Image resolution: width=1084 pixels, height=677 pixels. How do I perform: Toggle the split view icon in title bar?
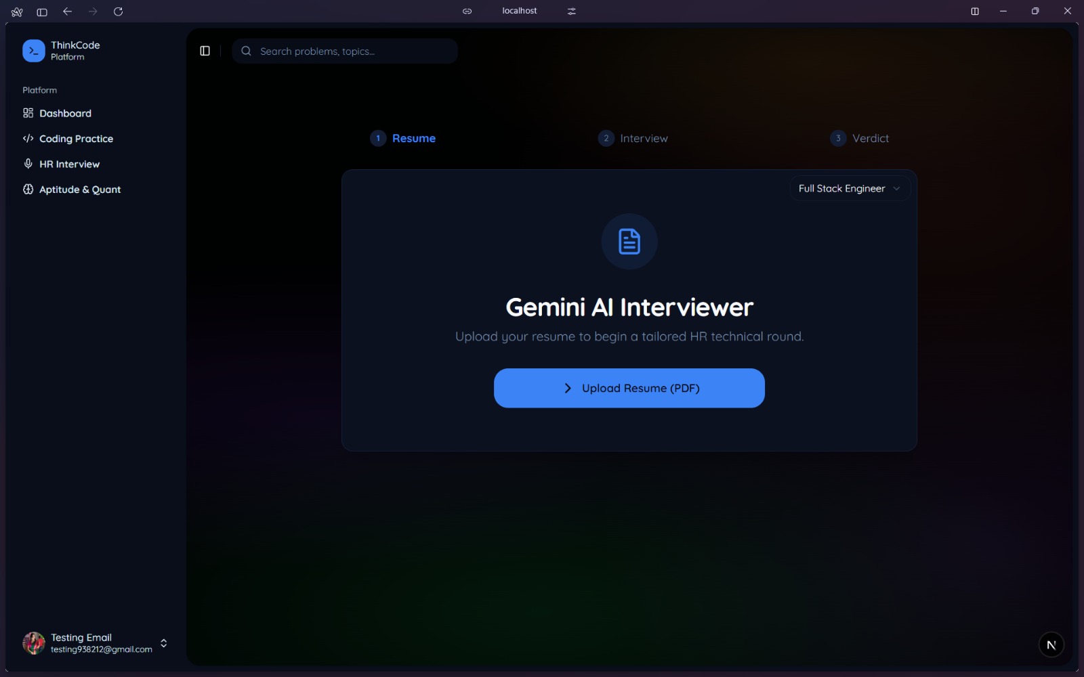pos(975,11)
